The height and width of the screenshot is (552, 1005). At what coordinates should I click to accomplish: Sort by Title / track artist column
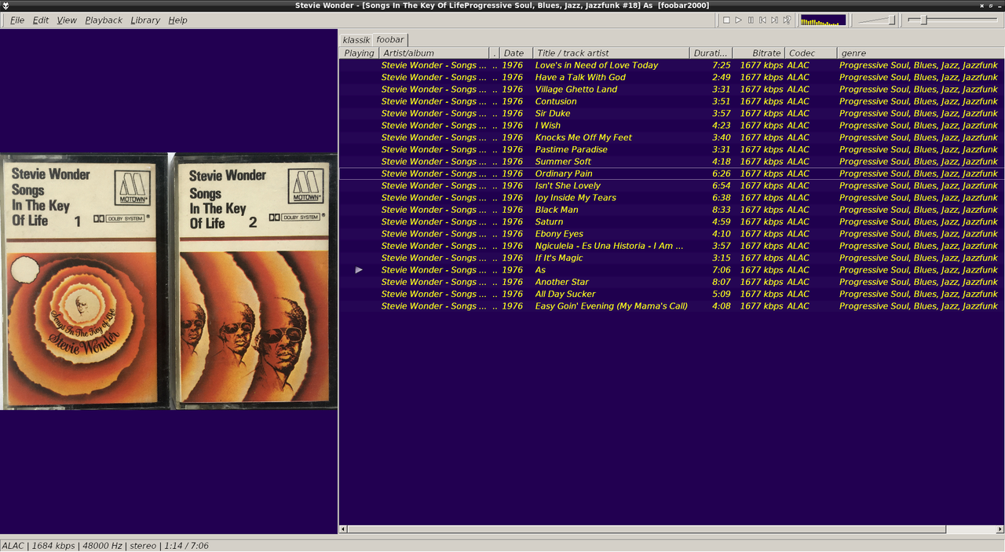pyautogui.click(x=612, y=53)
